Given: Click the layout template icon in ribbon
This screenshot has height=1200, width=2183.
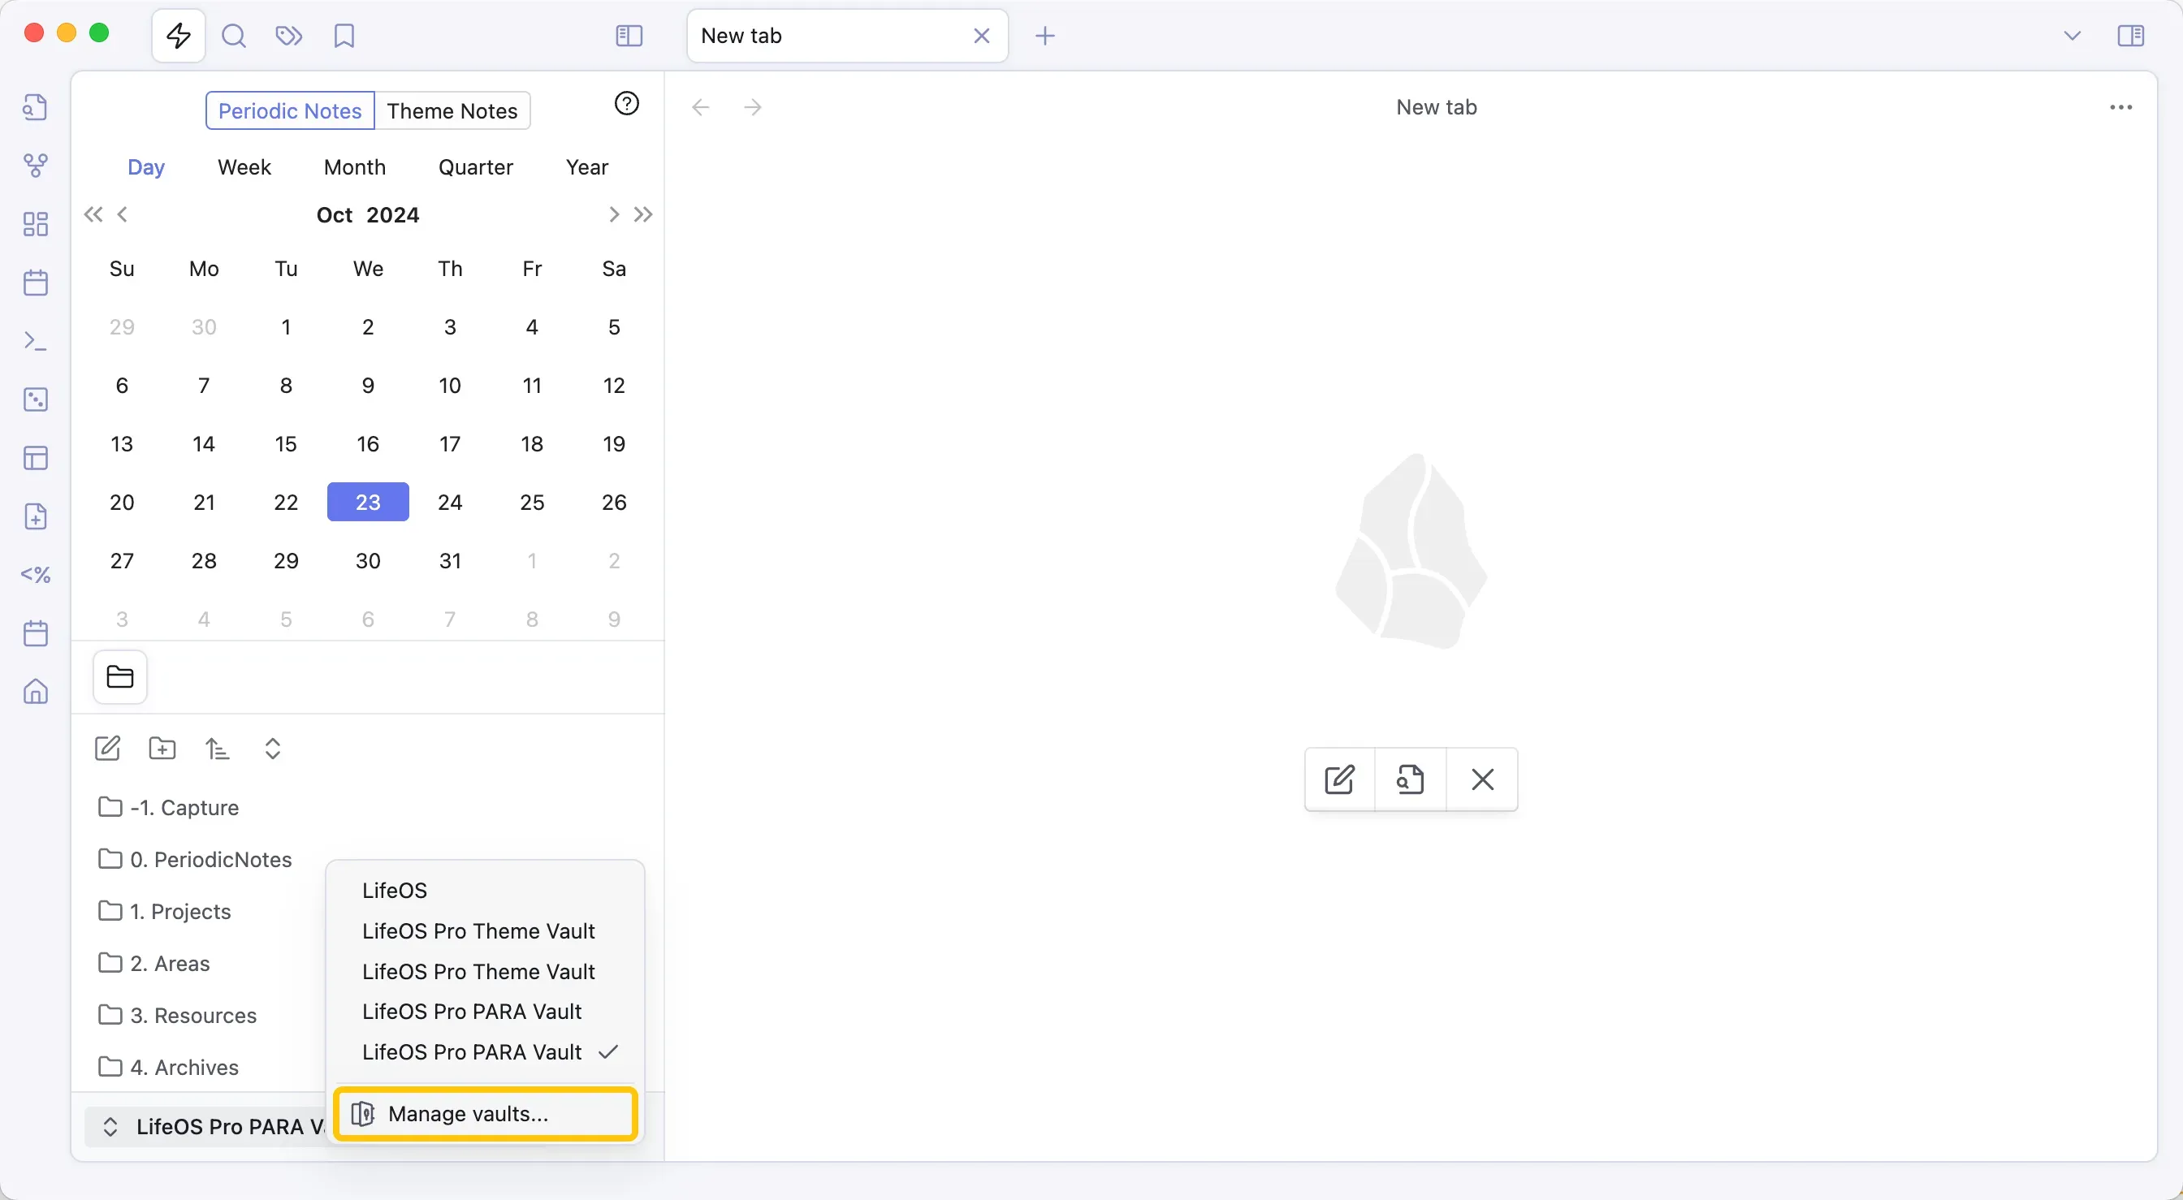Looking at the screenshot, I should tap(35, 458).
